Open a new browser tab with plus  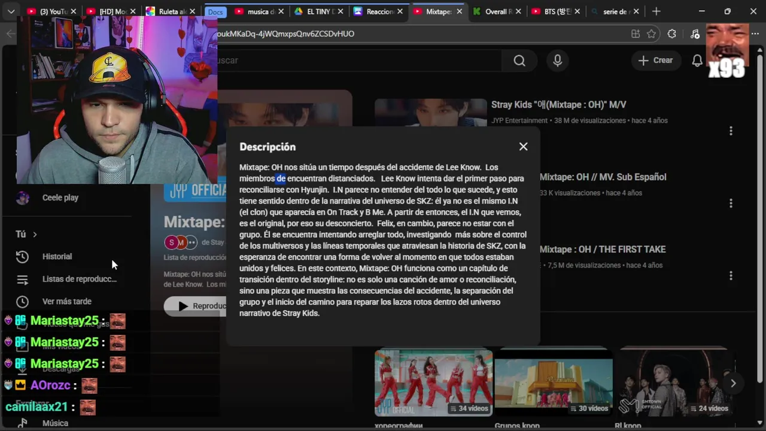(656, 11)
